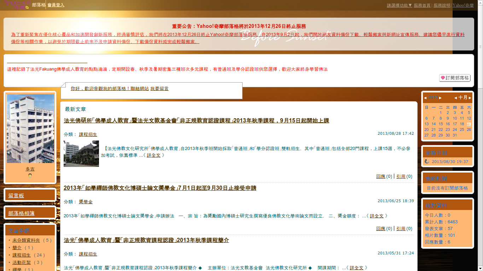
Task: Go to next month after 十月
Action: [470, 98]
